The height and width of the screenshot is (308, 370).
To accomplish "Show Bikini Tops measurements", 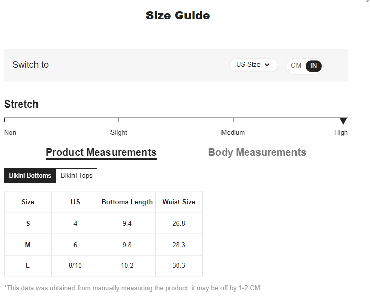I will [77, 176].
